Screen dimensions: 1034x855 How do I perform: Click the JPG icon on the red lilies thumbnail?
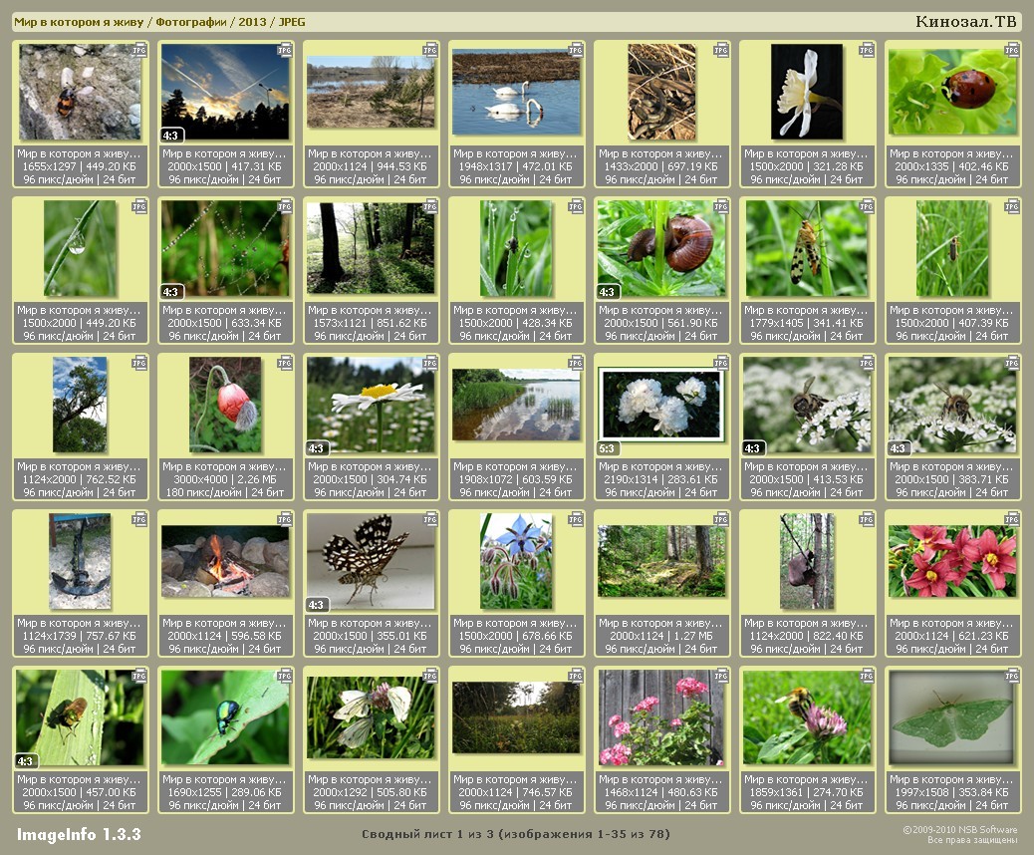click(1012, 518)
